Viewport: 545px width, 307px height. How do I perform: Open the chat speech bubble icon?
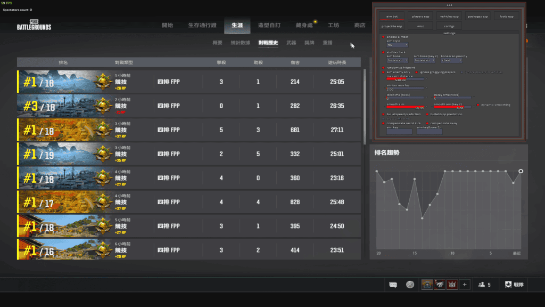click(x=393, y=285)
